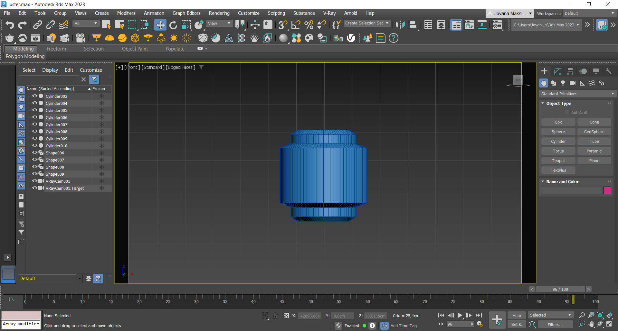Image resolution: width=618 pixels, height=331 pixels.
Task: Click the Play Animation button
Action: [x=460, y=316]
